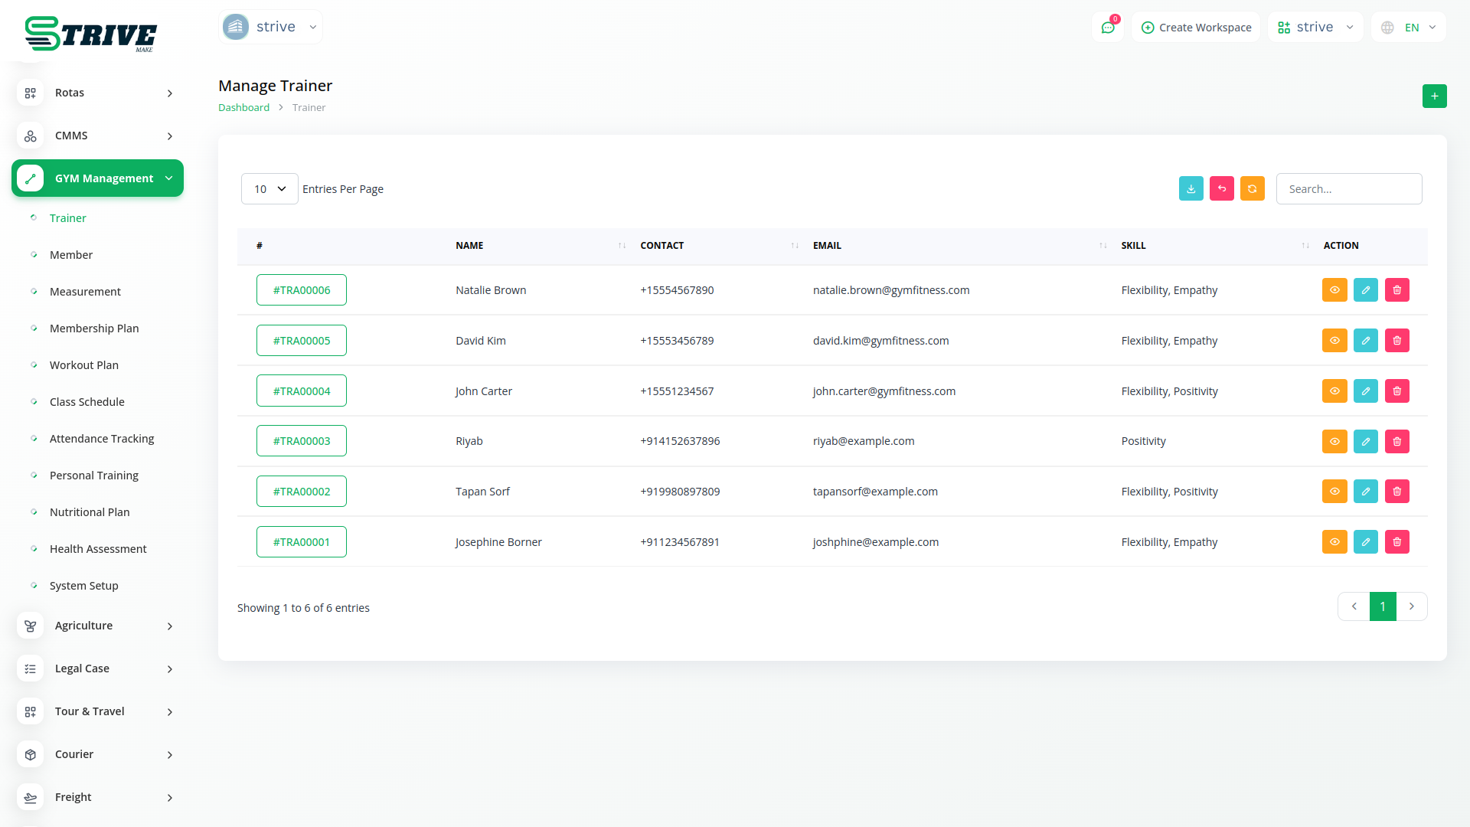Image resolution: width=1470 pixels, height=827 pixels.
Task: Open the chat messages icon in header
Action: coord(1107,28)
